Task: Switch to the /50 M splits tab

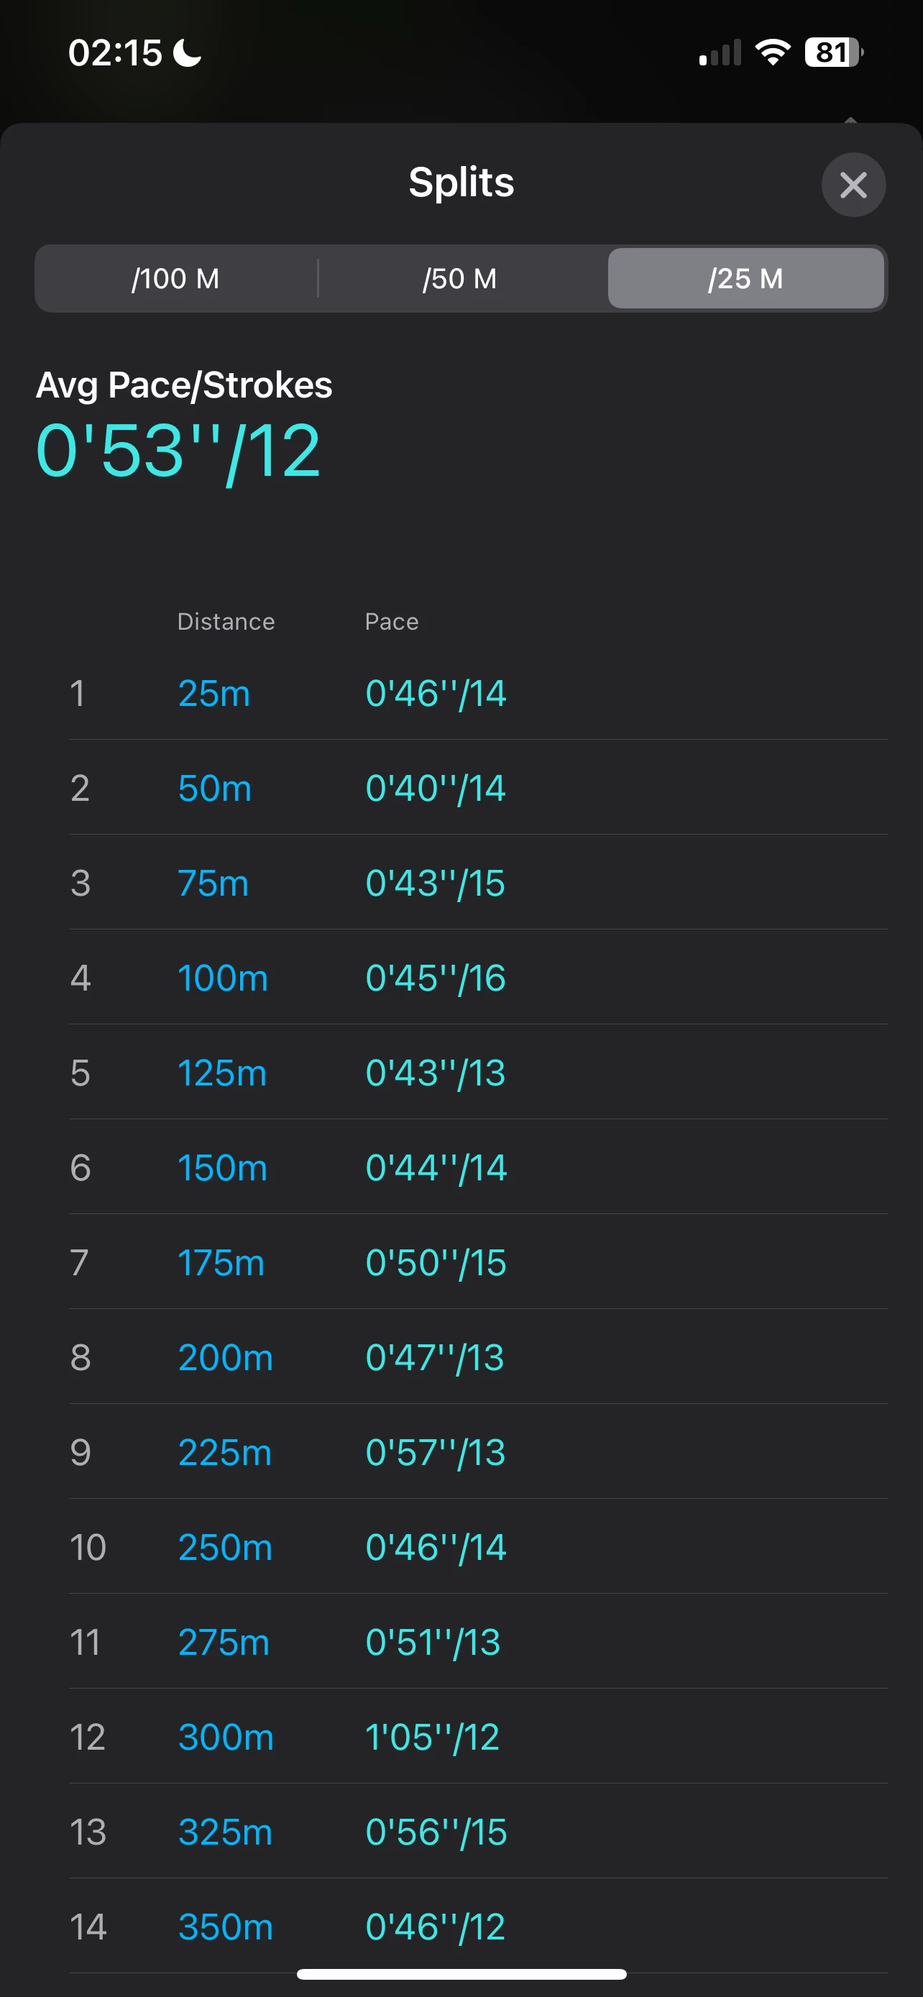Action: (x=460, y=278)
